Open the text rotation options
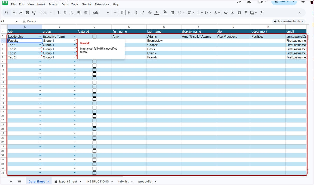Image resolution: width=314 pixels, height=185 pixels. click(217, 13)
